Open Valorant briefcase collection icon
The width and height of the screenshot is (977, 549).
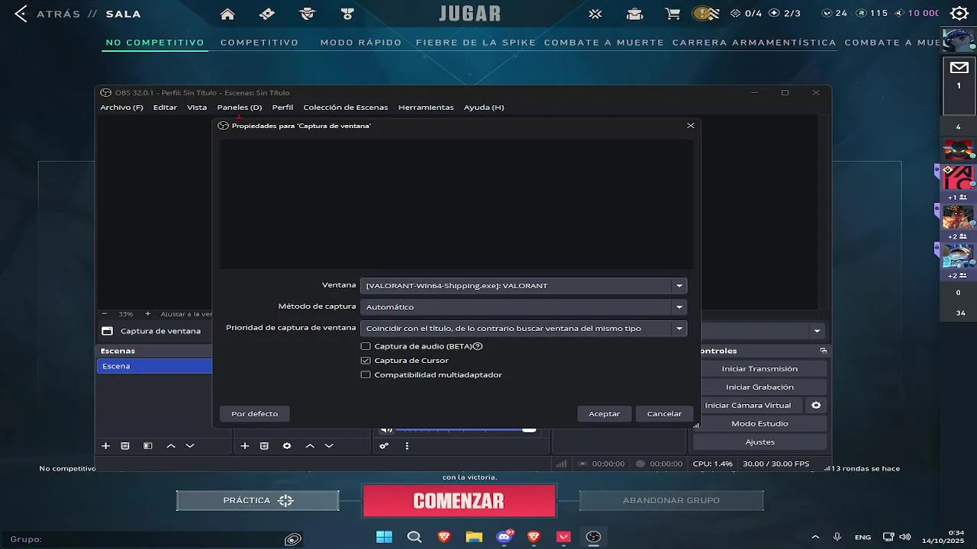pos(634,14)
